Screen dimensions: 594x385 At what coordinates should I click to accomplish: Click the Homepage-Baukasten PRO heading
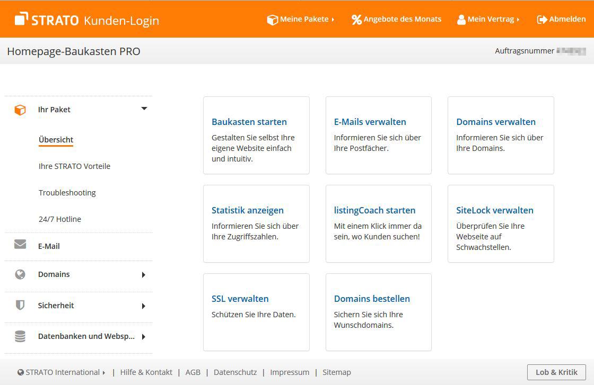click(74, 51)
